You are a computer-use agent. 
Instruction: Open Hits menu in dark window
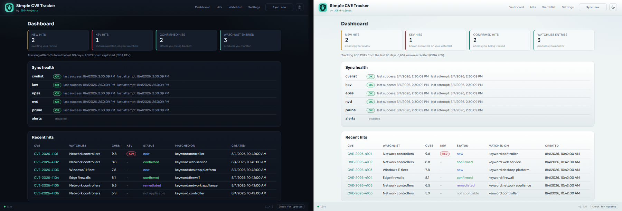point(219,7)
